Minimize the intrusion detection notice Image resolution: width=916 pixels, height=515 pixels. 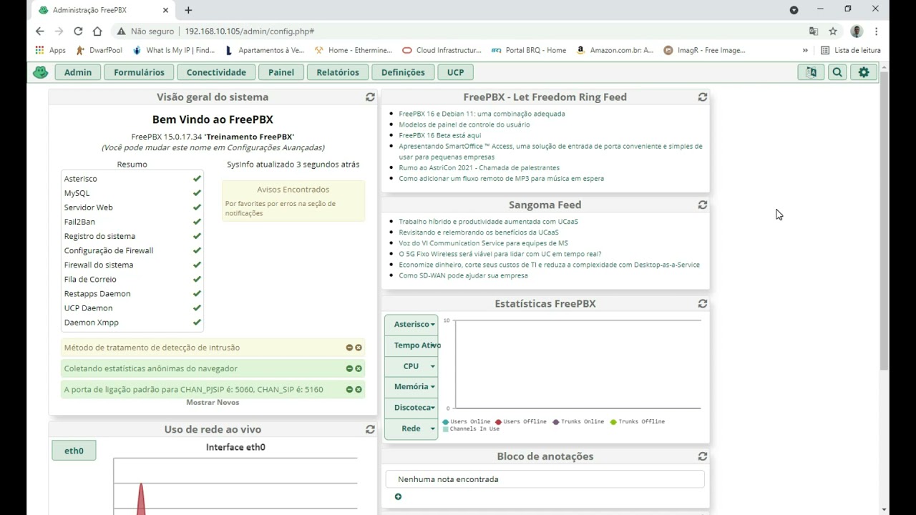349,348
